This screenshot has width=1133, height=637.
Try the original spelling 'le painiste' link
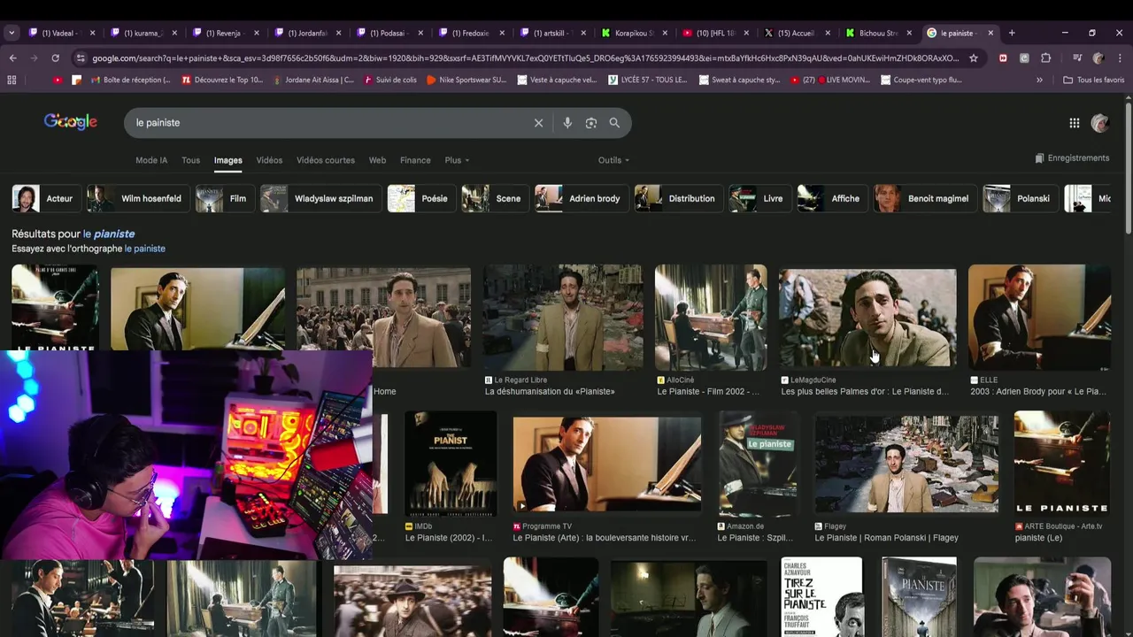(x=144, y=249)
